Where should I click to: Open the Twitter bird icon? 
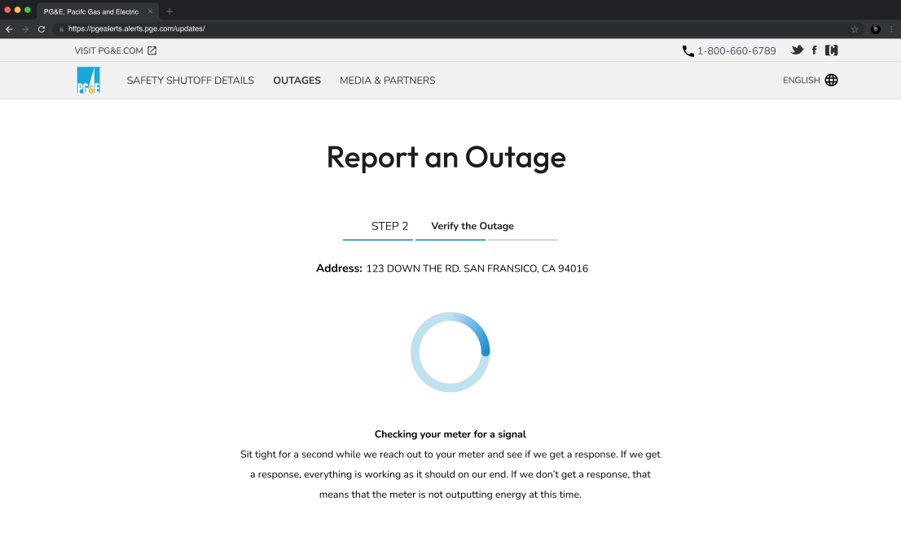797,50
